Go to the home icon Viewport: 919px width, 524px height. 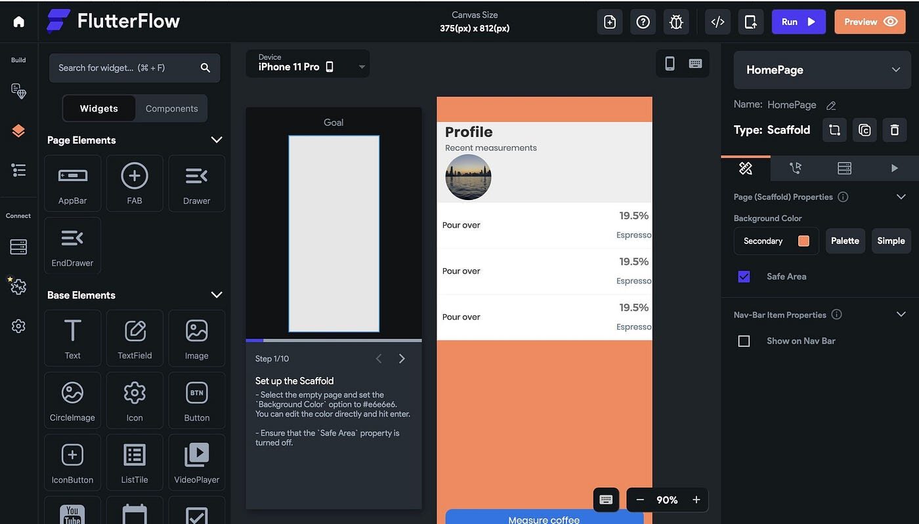(19, 22)
